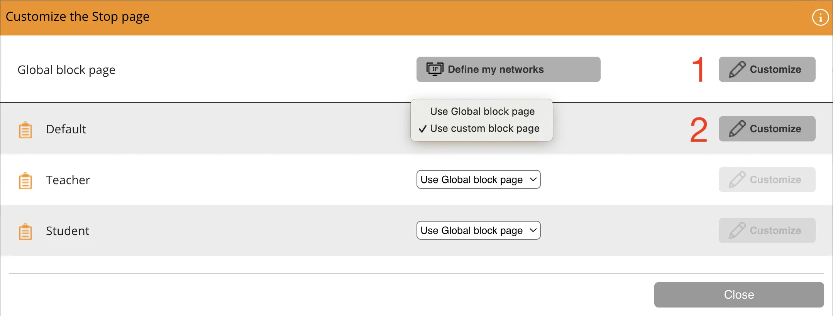833x316 pixels.
Task: Open the Teacher block page dropdown
Action: point(479,180)
